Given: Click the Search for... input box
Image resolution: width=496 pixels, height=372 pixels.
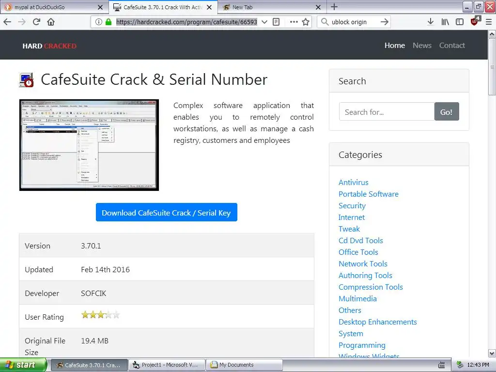Looking at the screenshot, I should (387, 111).
